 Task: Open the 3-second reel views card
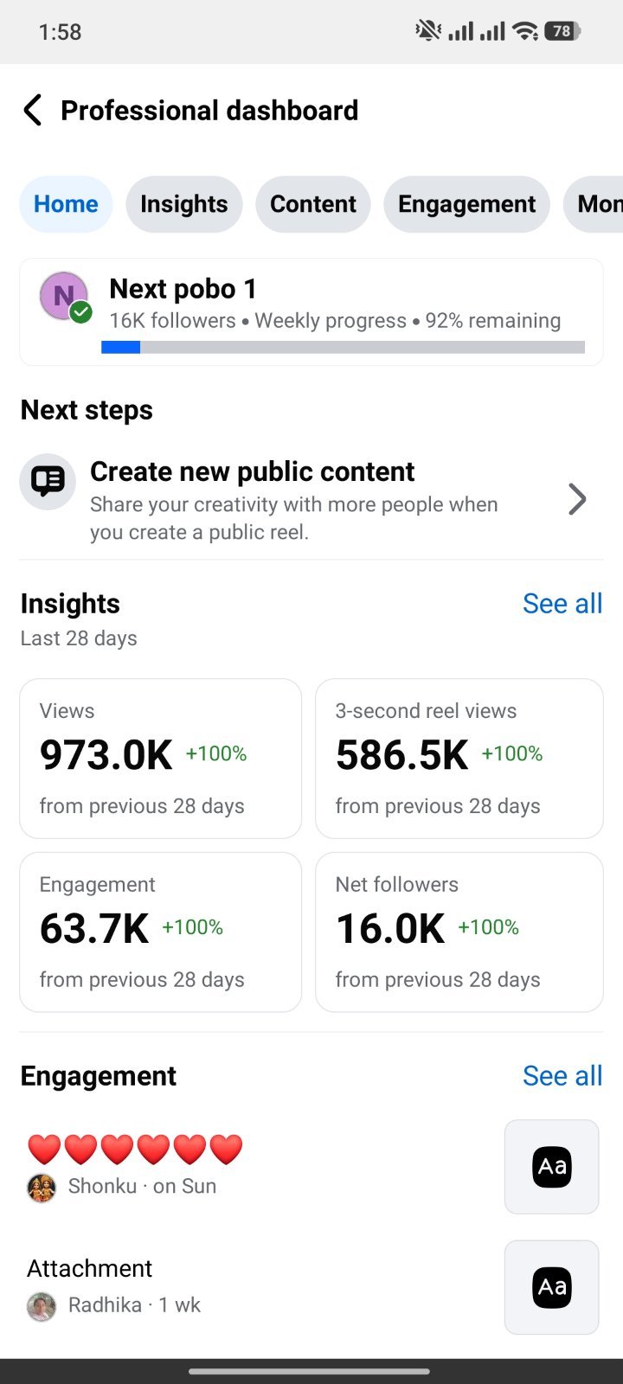click(459, 759)
